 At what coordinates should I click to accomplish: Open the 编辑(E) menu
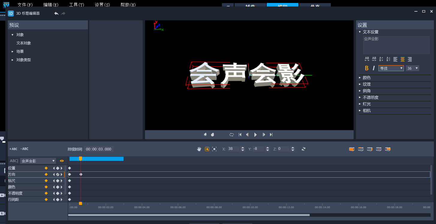pyautogui.click(x=51, y=5)
